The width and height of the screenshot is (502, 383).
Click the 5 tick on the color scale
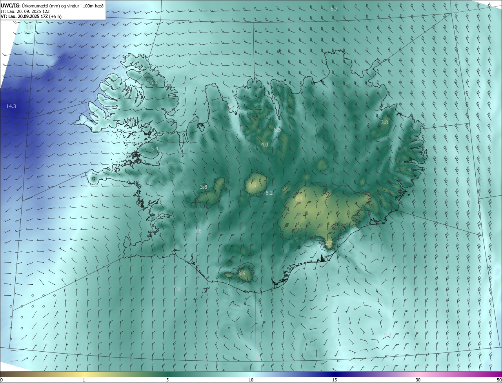coord(167,380)
